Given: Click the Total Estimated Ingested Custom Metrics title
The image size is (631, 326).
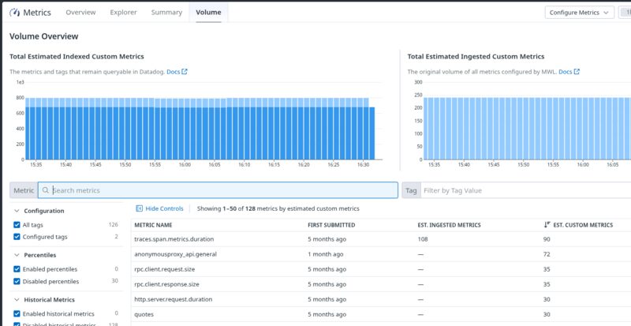Looking at the screenshot, I should [476, 56].
